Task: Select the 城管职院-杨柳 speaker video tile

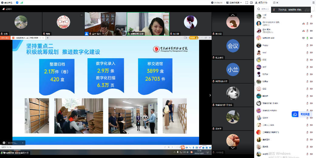Action: [148, 24]
